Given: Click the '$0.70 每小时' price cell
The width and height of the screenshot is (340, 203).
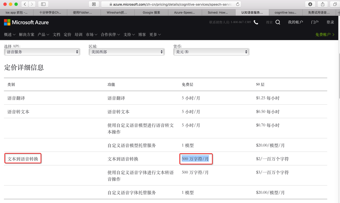Looking at the screenshot, I should pos(268,125).
